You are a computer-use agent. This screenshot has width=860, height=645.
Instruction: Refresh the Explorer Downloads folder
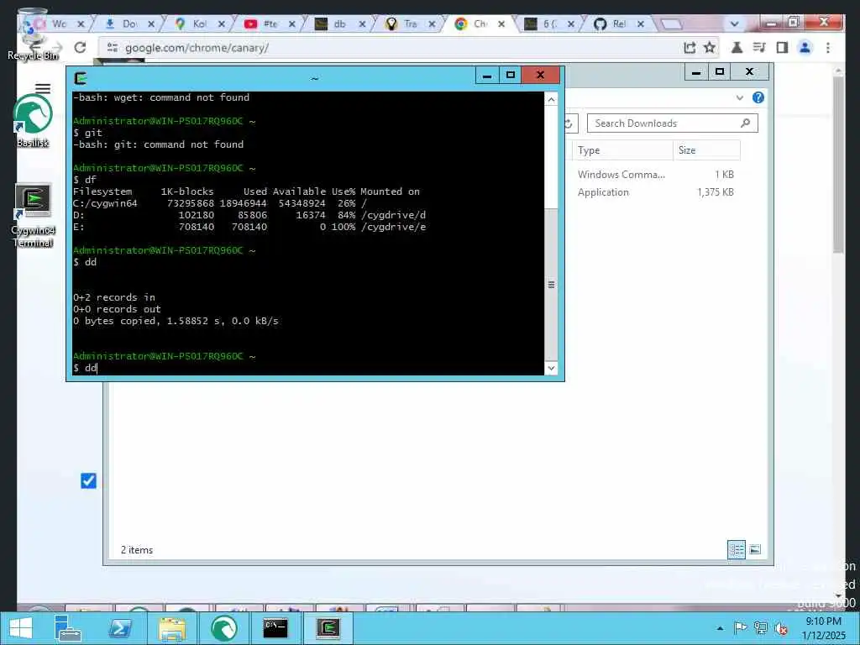click(569, 123)
